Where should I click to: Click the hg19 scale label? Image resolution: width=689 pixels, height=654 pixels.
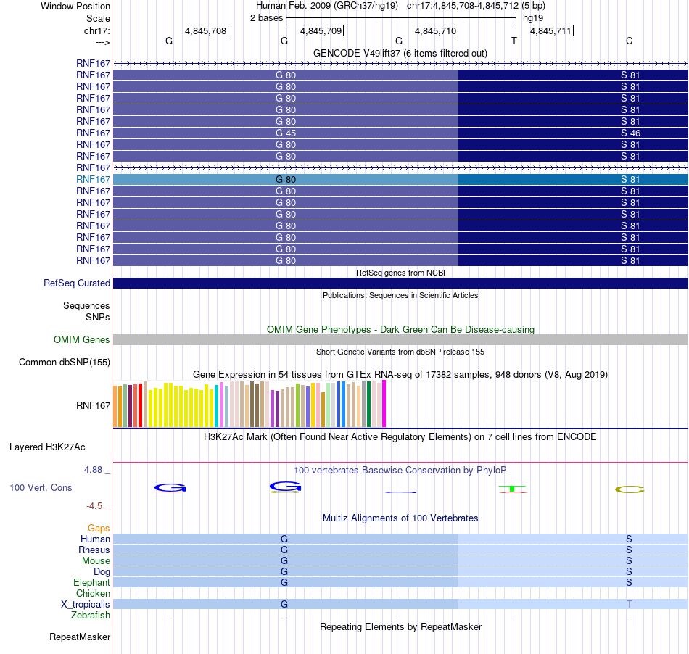click(533, 18)
